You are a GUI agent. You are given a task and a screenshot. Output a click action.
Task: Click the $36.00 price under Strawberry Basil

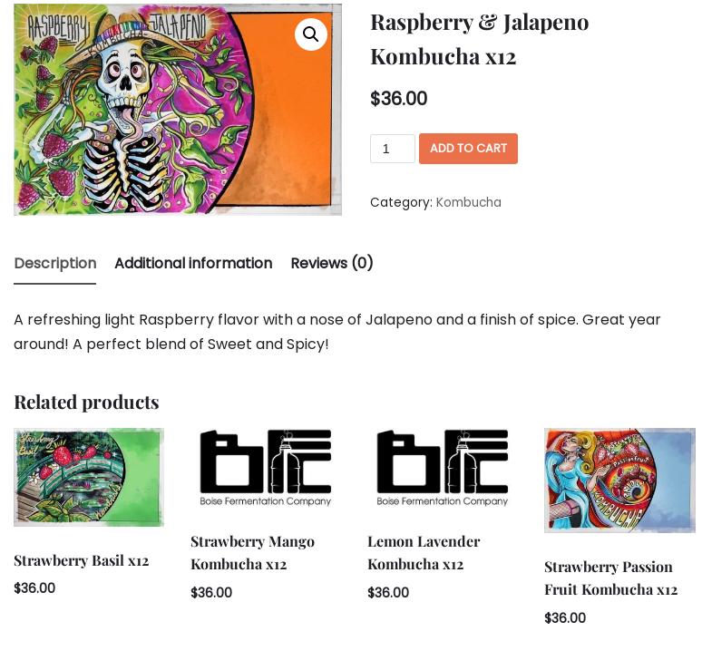(34, 588)
